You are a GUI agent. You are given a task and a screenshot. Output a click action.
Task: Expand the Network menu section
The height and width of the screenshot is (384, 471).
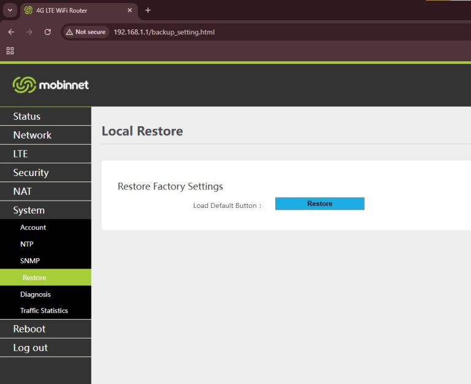33,135
